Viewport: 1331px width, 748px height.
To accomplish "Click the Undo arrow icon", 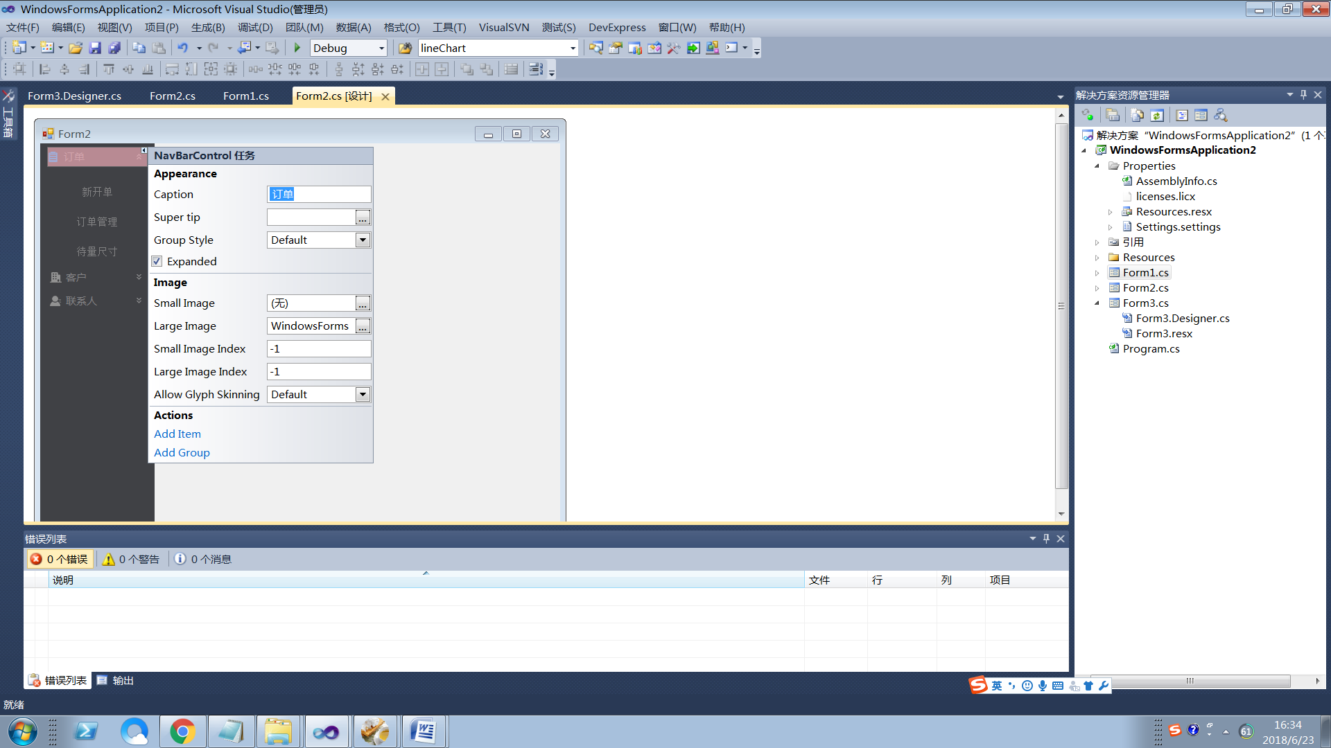I will pyautogui.click(x=182, y=48).
